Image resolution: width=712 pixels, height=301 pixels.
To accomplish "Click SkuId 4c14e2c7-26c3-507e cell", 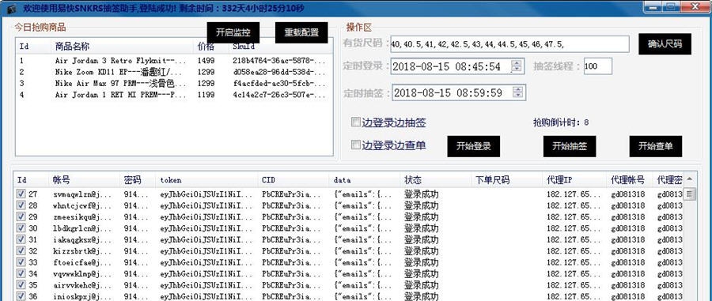I will (279, 95).
